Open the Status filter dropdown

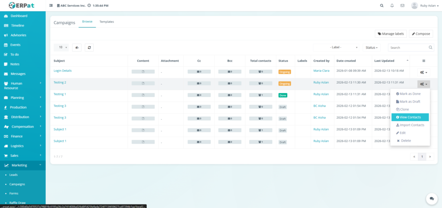(372, 47)
